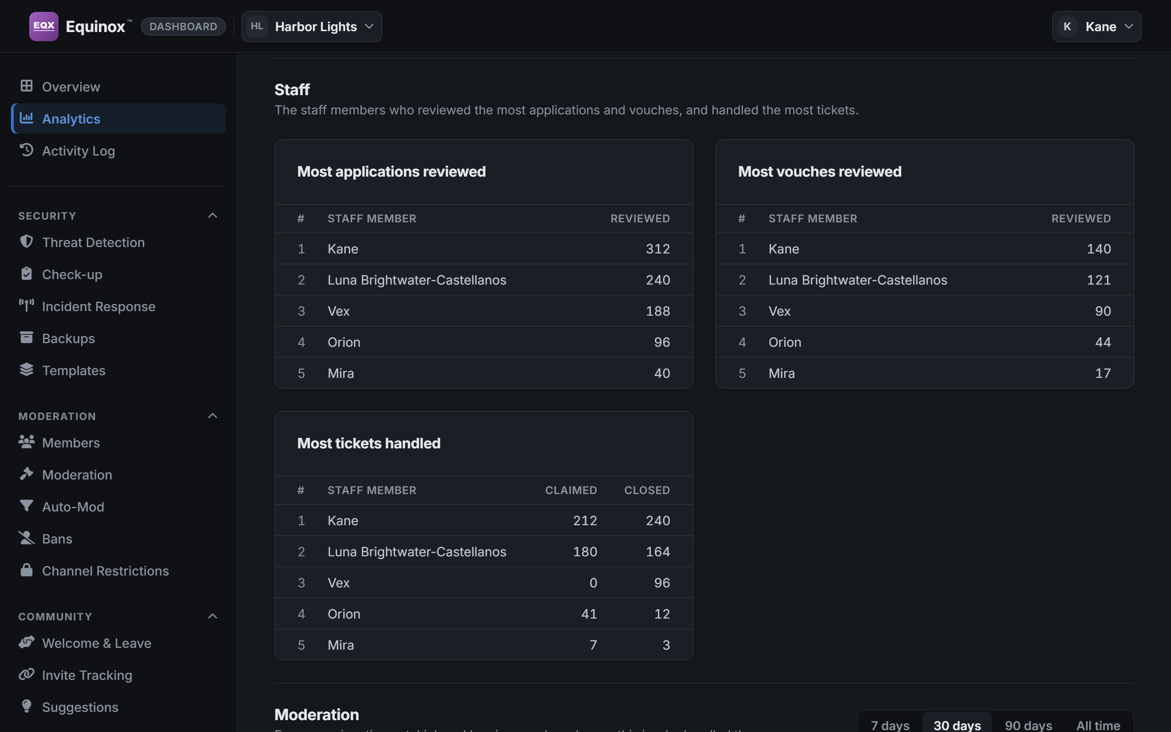Click the Backups archive box icon

point(27,337)
